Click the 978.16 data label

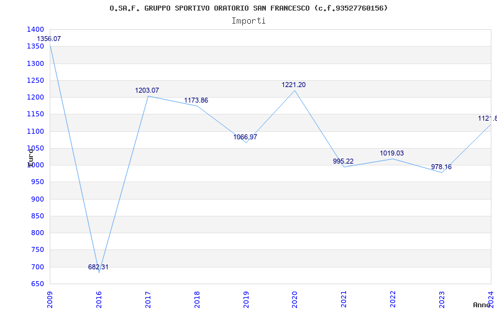pos(441,167)
